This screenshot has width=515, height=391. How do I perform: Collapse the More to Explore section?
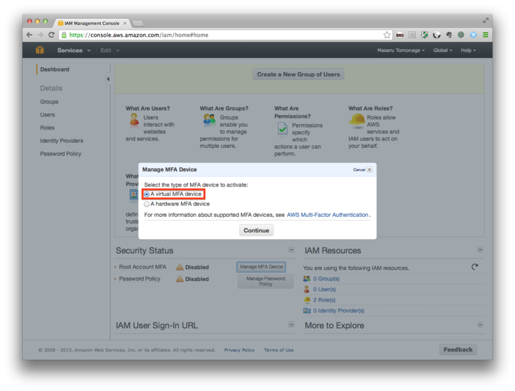[480, 324]
